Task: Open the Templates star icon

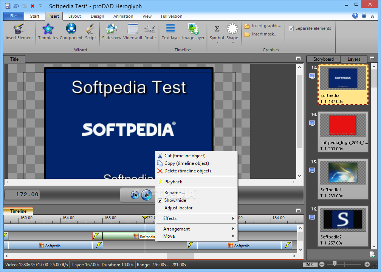Action: (48, 31)
